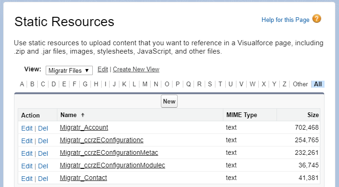Open the Migratr Files view dropdown

[x=69, y=70]
